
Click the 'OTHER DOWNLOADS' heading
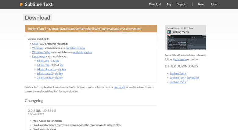tap(181, 66)
